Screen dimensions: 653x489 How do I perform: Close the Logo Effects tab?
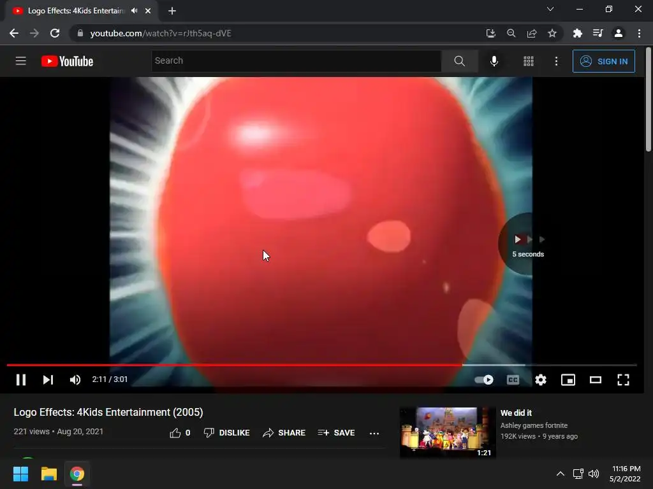click(148, 11)
